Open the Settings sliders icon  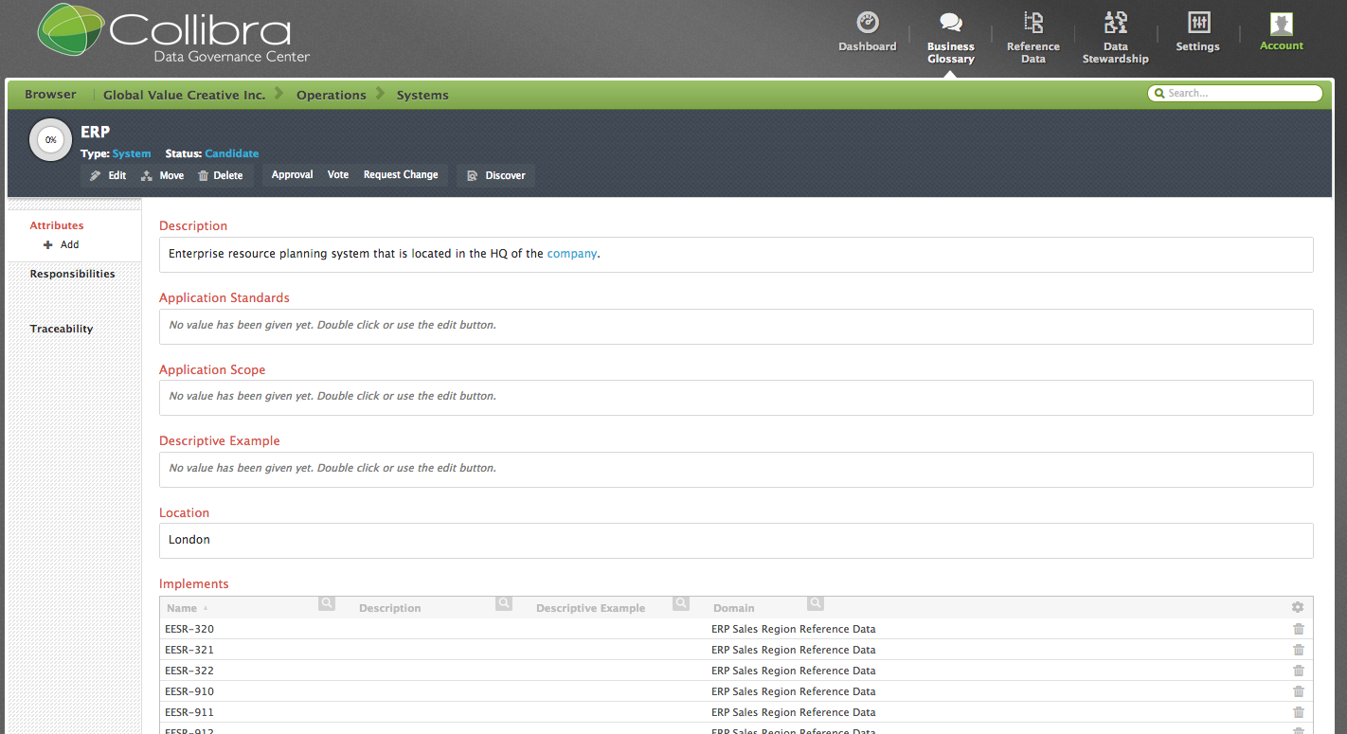point(1198,22)
